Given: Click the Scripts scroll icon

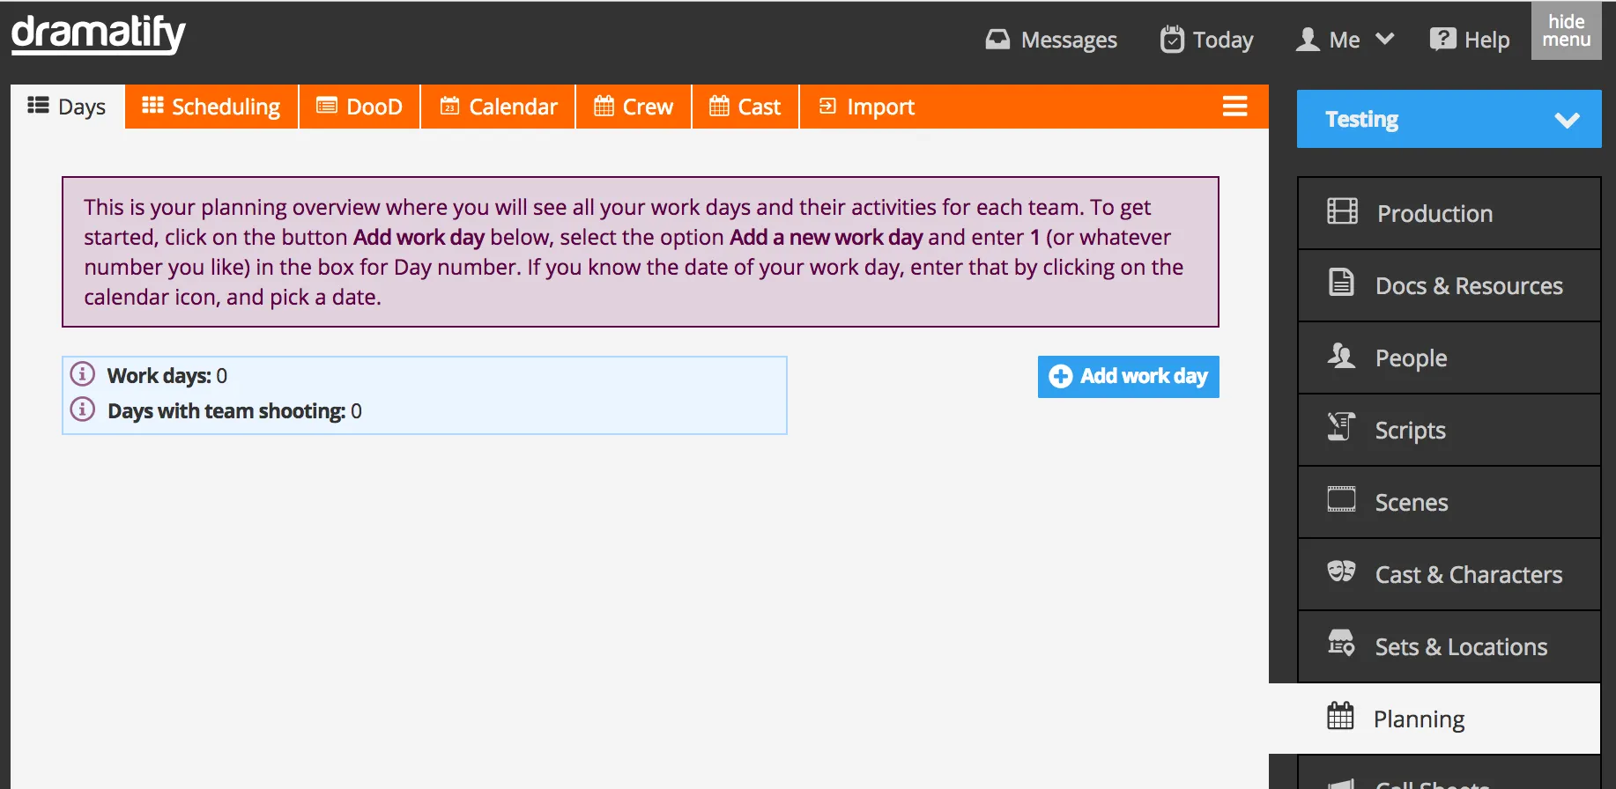Looking at the screenshot, I should (1341, 427).
